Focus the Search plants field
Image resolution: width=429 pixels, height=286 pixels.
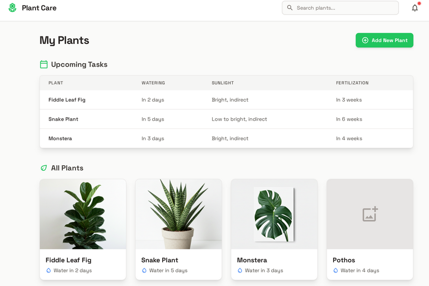tap(340, 8)
